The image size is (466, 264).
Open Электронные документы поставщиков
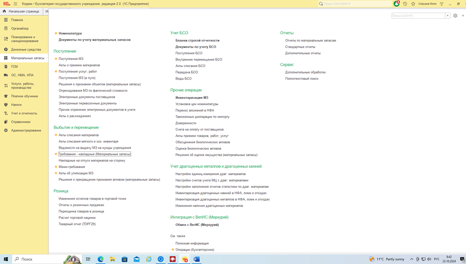pos(87,97)
